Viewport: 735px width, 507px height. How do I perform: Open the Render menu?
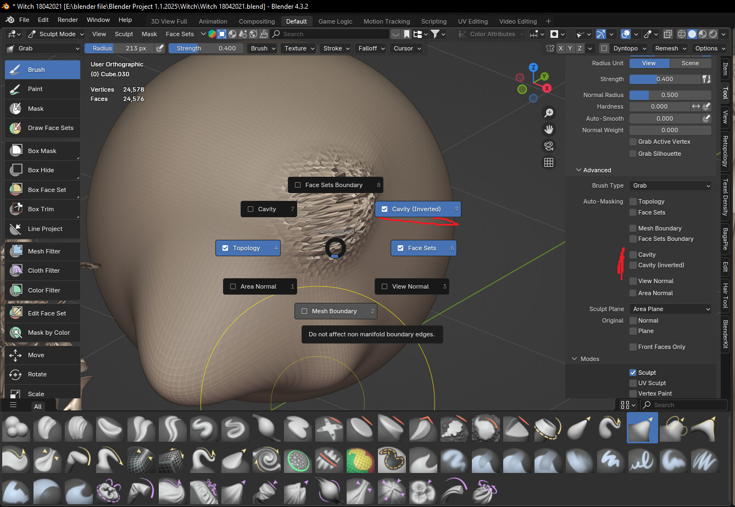coord(68,20)
